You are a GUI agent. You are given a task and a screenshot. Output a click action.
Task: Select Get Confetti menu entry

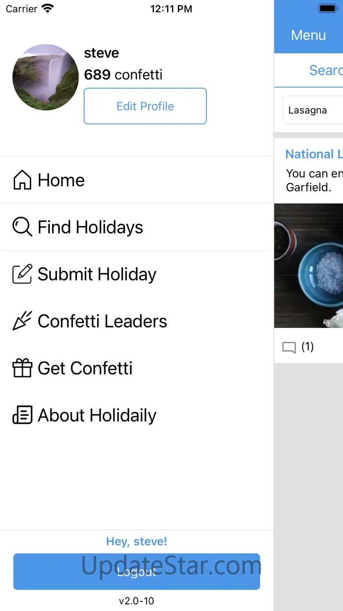coord(85,368)
